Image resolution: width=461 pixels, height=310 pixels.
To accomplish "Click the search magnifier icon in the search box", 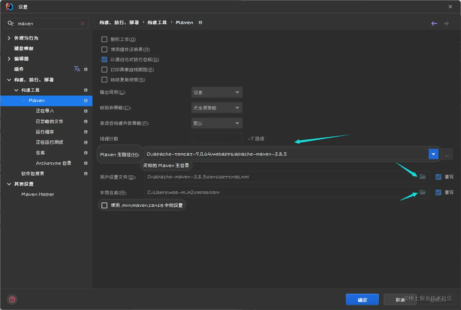I will 11,23.
